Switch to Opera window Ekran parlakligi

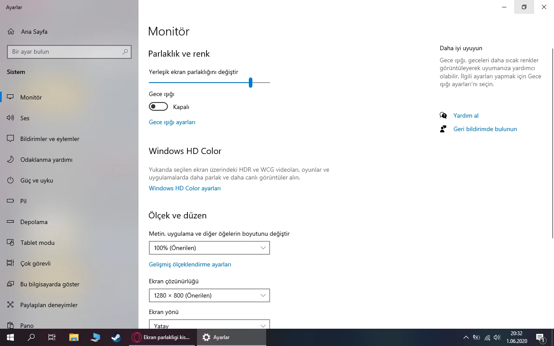tap(162, 337)
